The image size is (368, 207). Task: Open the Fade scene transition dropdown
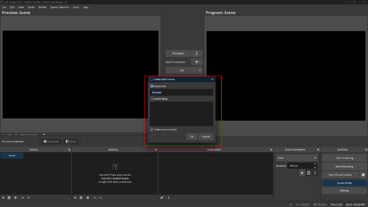coord(296,158)
